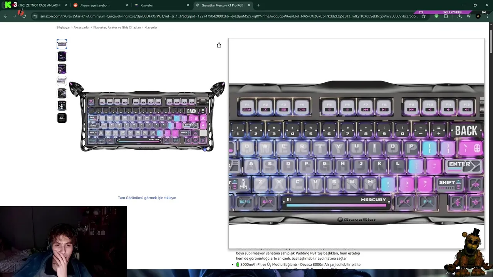
Task: Open the browser extensions puzzle menu
Action: tap(446, 16)
